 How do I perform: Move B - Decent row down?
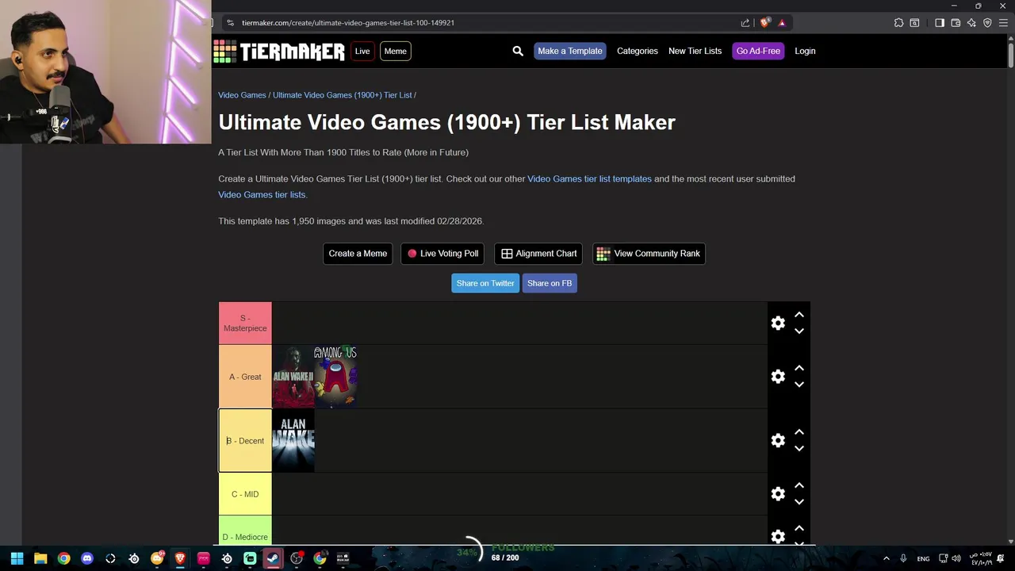tap(799, 448)
